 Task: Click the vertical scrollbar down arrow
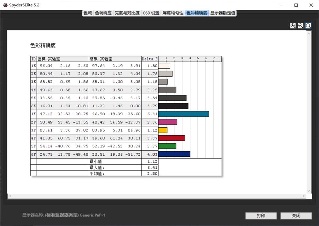308,190
